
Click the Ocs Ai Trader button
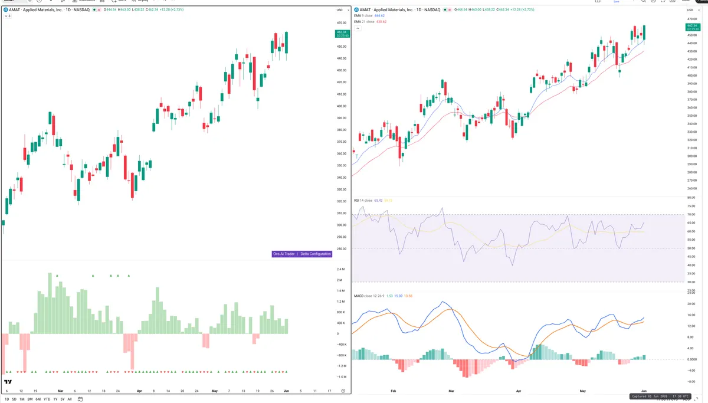click(284, 254)
